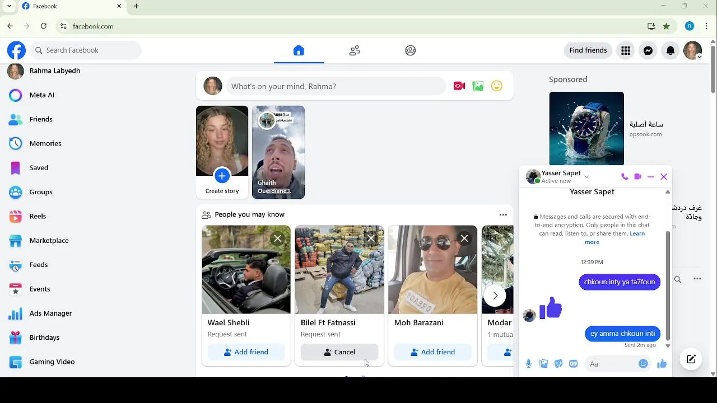Click chat scrollbar down arrow
This screenshot has width=717, height=403.
pos(668,346)
